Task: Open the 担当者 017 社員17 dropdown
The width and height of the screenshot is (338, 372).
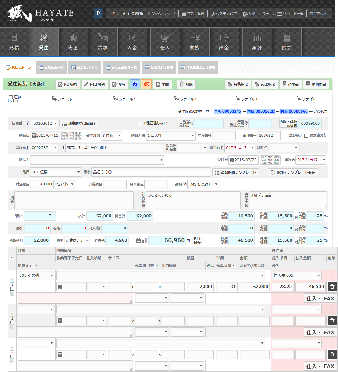Action: pyautogui.click(x=240, y=148)
